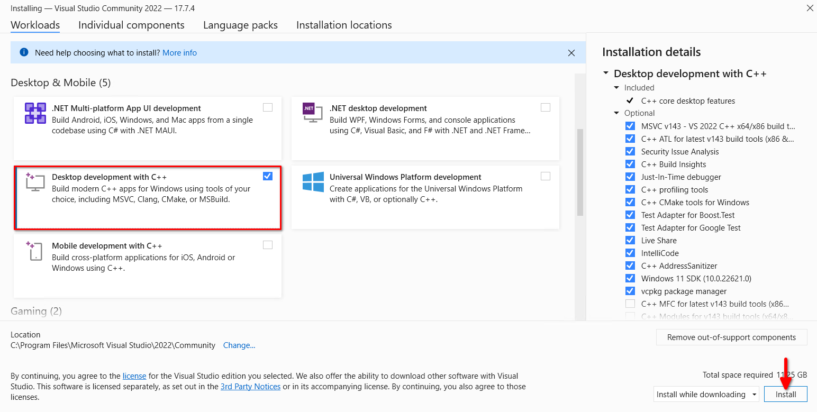Click the .NET desktop development icon

point(312,112)
